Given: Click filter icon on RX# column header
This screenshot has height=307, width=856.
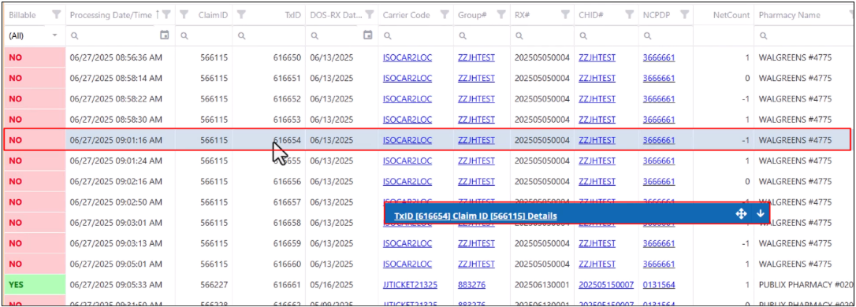Looking at the screenshot, I should tap(566, 15).
